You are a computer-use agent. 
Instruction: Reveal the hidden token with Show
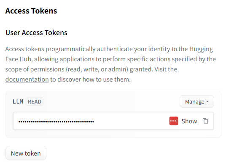point(189,121)
